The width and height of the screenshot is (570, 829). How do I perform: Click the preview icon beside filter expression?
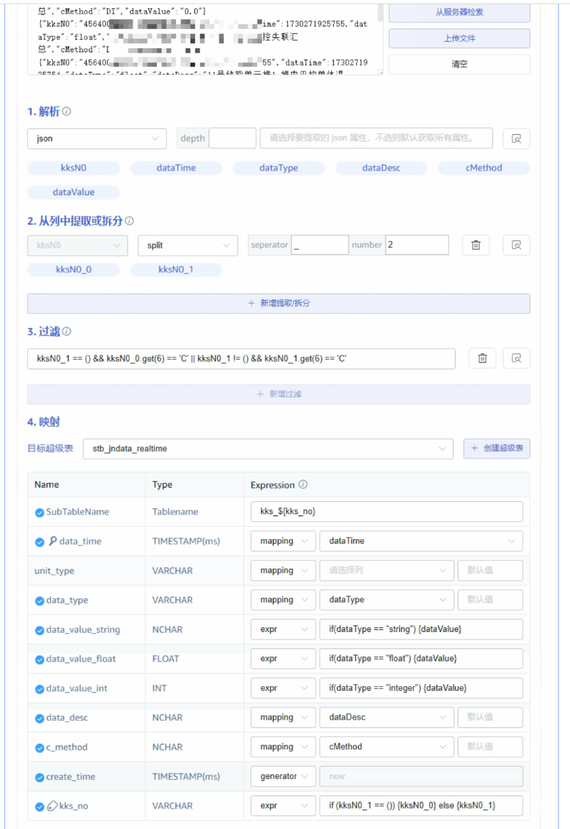516,358
